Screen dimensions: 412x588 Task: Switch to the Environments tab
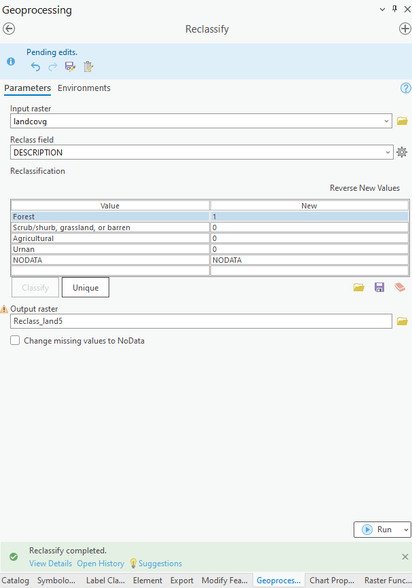(x=84, y=88)
